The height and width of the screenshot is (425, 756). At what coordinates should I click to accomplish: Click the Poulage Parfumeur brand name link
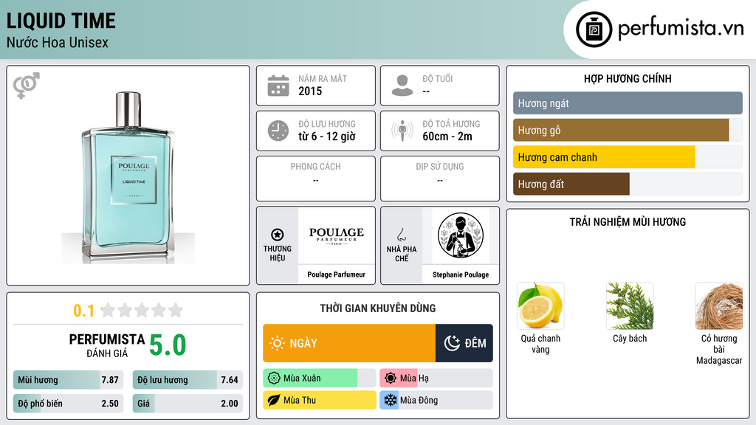[x=336, y=274]
